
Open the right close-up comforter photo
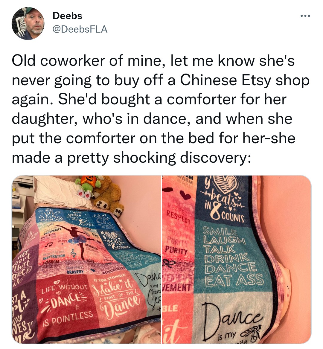(237, 260)
